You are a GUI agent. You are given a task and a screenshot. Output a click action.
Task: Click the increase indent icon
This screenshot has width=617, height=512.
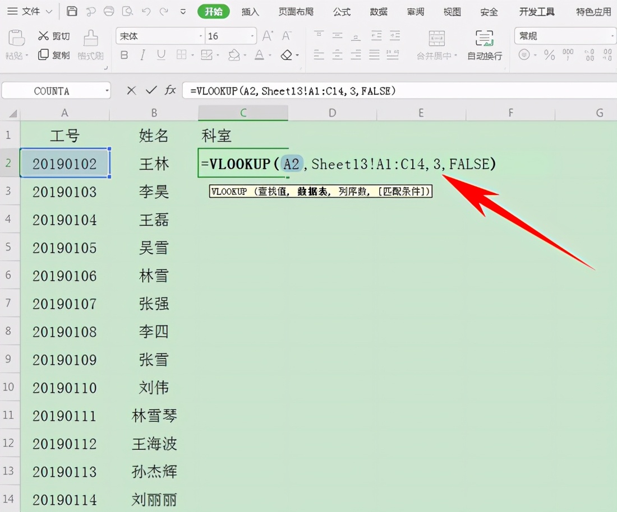pos(395,36)
